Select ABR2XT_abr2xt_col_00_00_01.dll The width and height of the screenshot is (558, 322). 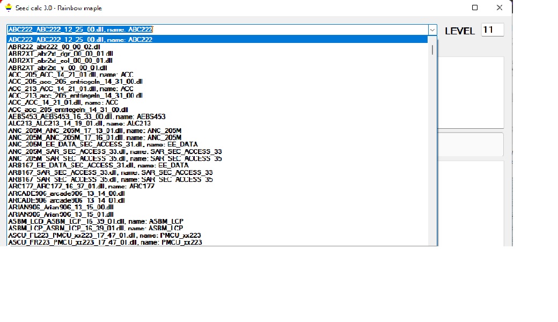[x=217, y=61]
